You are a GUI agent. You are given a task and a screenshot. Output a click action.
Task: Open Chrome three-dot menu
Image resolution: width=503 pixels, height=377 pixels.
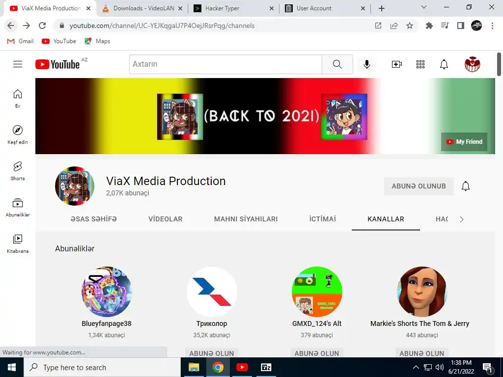492,26
